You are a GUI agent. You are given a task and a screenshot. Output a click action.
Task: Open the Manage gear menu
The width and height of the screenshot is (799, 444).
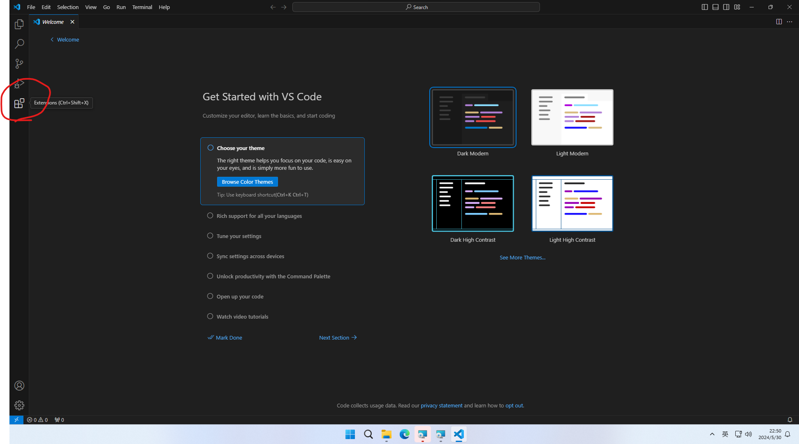(x=19, y=405)
